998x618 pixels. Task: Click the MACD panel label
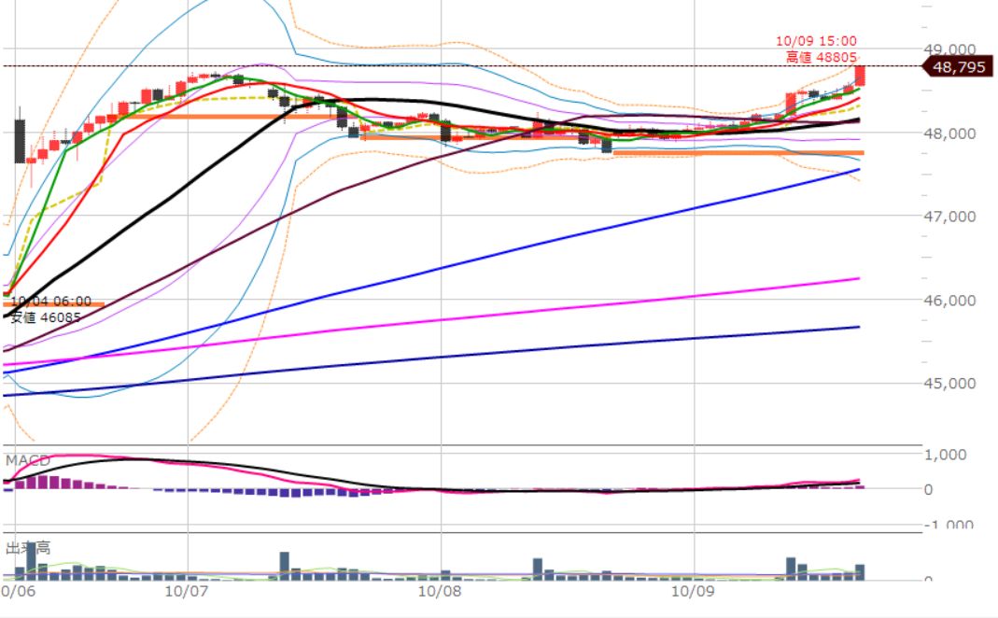(x=27, y=460)
